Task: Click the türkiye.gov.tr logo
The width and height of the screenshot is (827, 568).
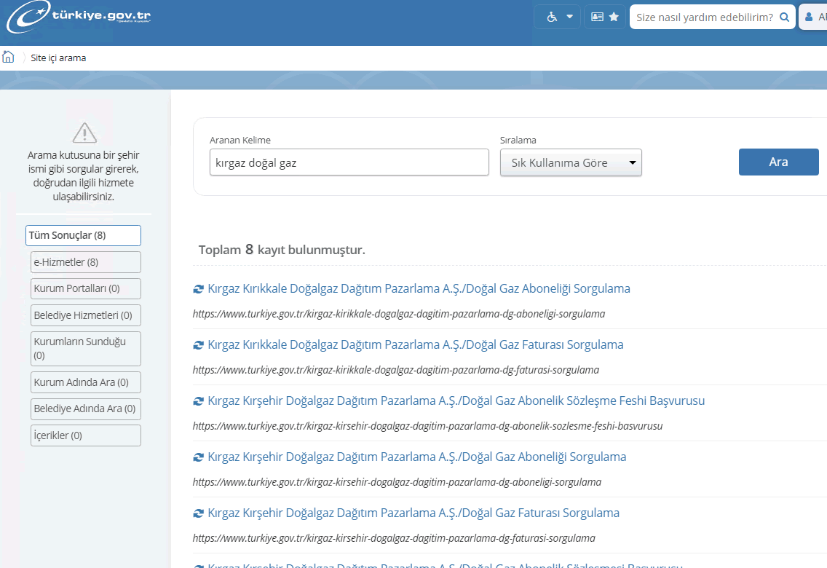Action: point(79,17)
